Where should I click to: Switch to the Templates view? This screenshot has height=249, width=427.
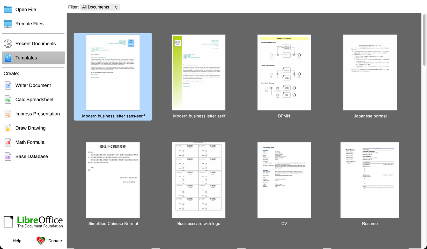coord(26,58)
